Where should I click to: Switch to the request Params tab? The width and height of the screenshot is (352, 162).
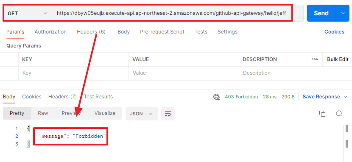pos(15,32)
